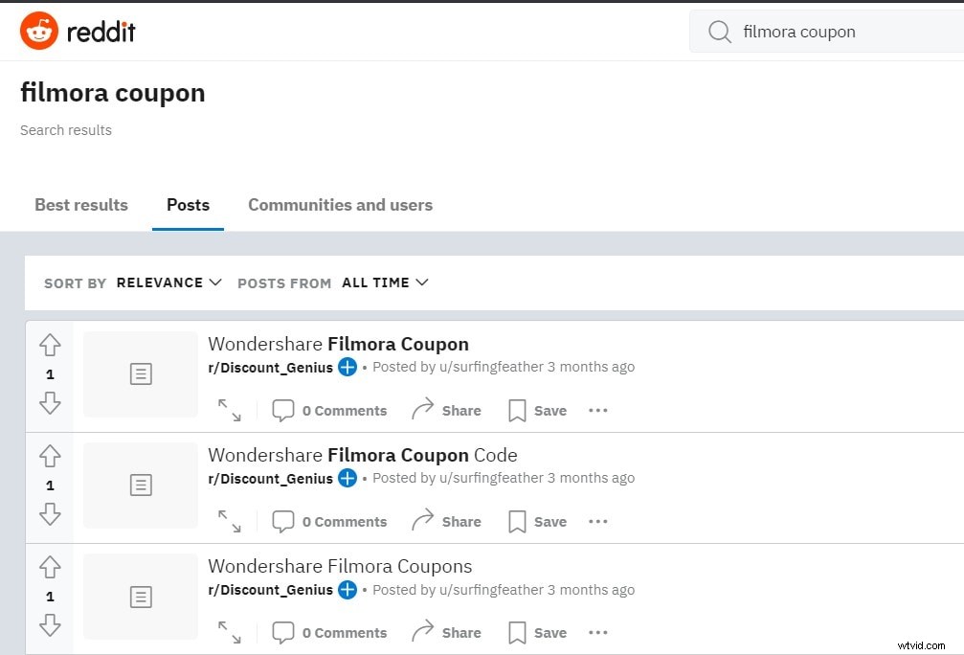Open the overflow menu on the first post
Screen dimensions: 964x655
point(597,410)
